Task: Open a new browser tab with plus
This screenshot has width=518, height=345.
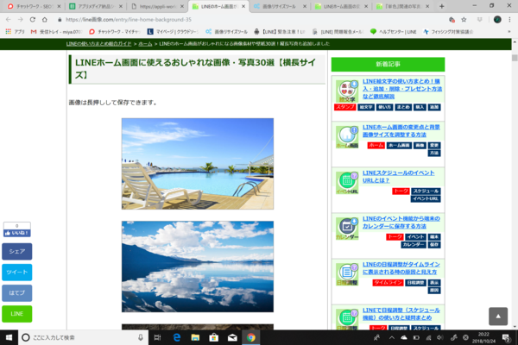Action: [x=442, y=6]
